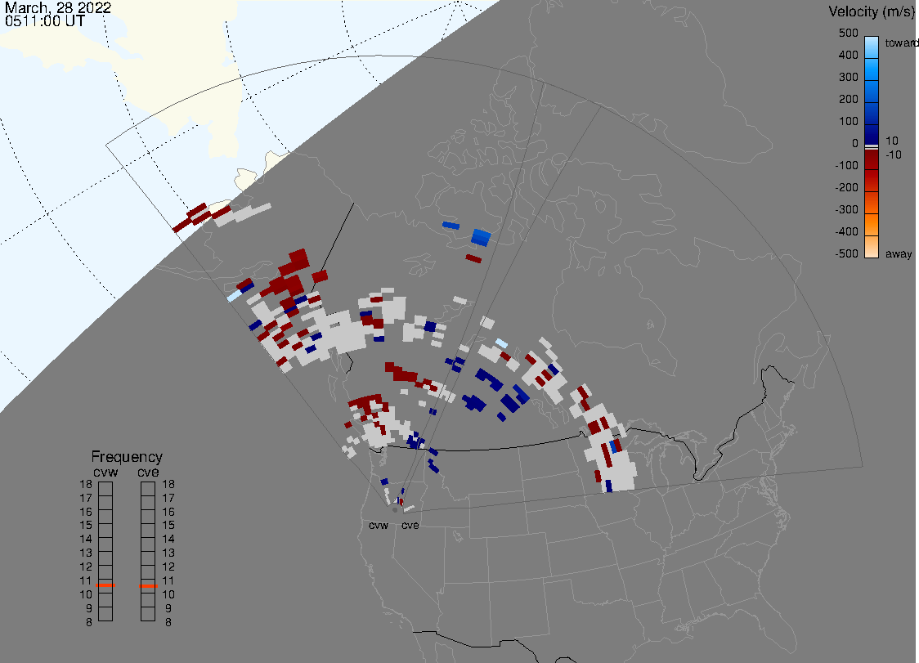This screenshot has height=663, width=919.
Task: Click the red marker on cvw frequency bar
Action: (x=106, y=585)
